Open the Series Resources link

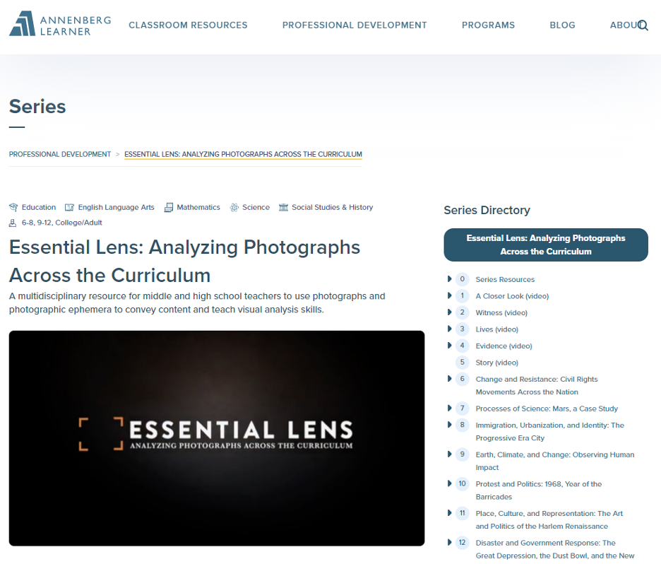coord(505,279)
